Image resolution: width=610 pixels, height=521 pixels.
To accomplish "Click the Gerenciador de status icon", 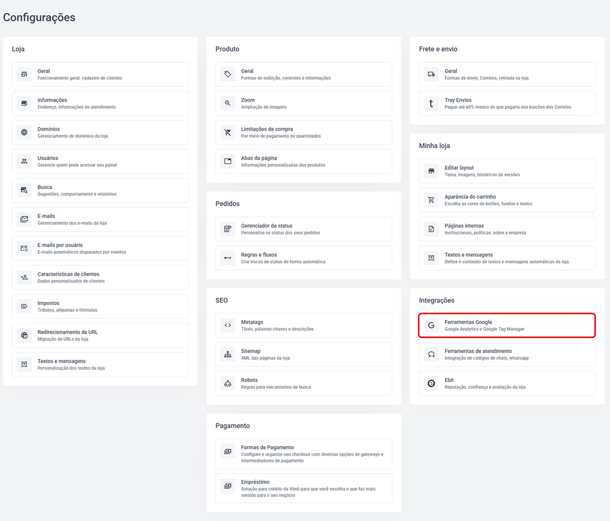I will tap(228, 229).
